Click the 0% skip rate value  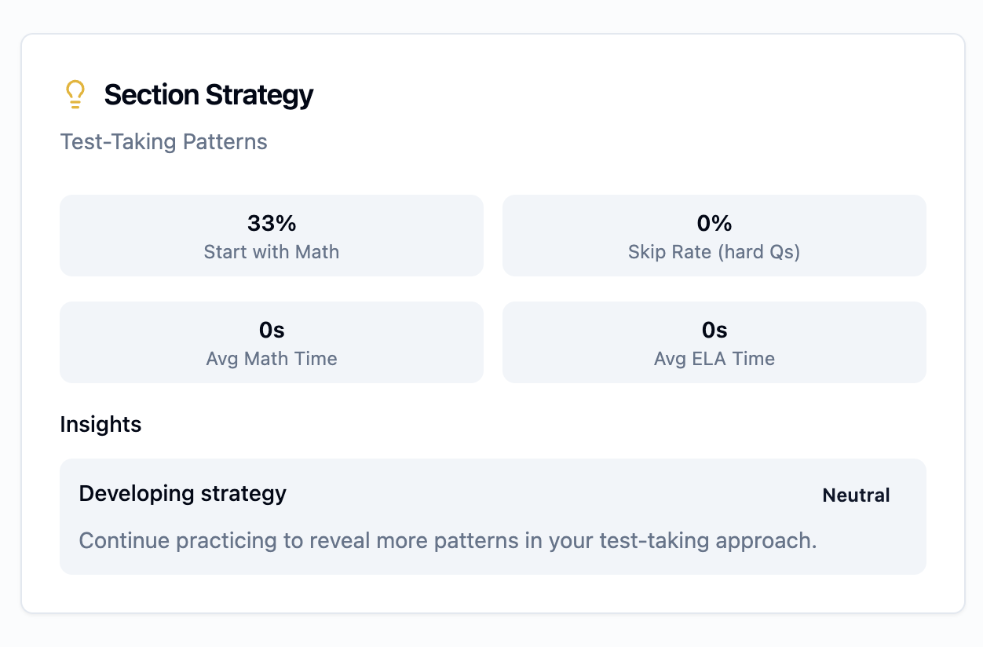coord(714,224)
